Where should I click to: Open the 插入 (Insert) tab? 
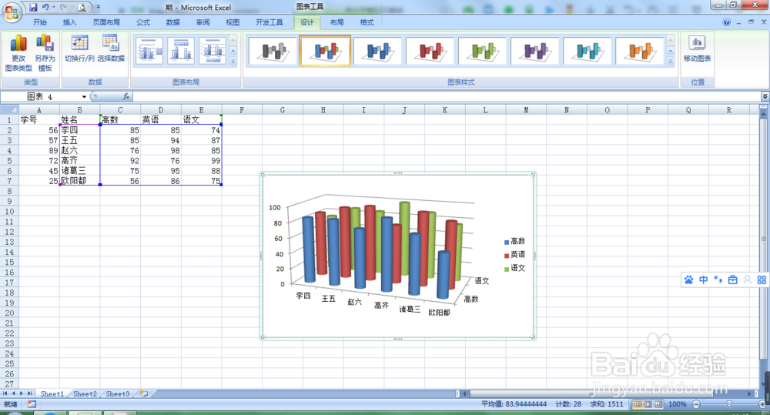coord(70,22)
